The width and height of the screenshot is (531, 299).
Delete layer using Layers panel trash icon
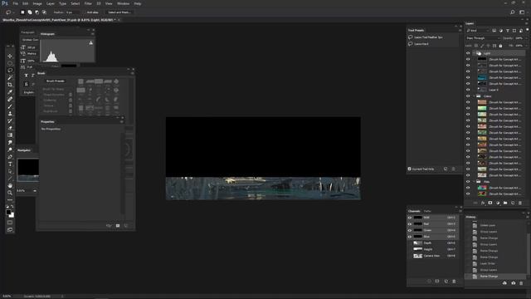pyautogui.click(x=520, y=203)
